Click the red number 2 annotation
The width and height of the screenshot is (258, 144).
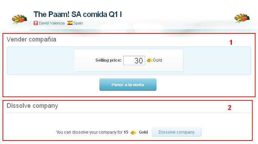tap(229, 108)
